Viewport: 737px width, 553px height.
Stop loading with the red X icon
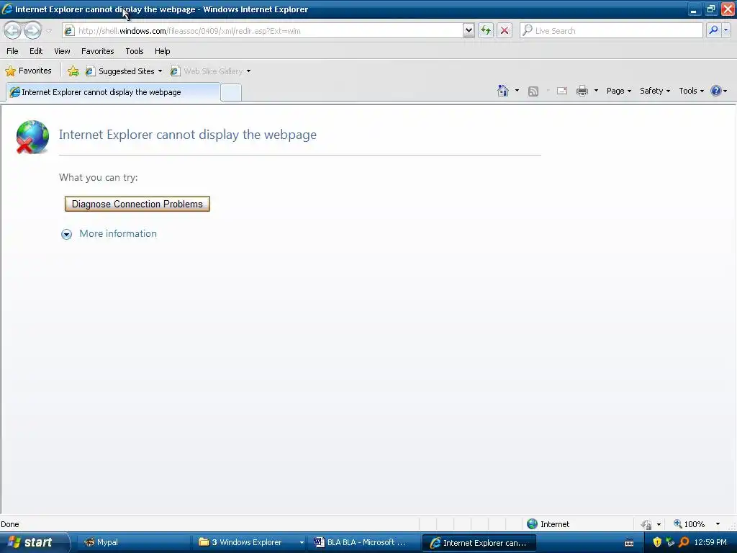[505, 31]
